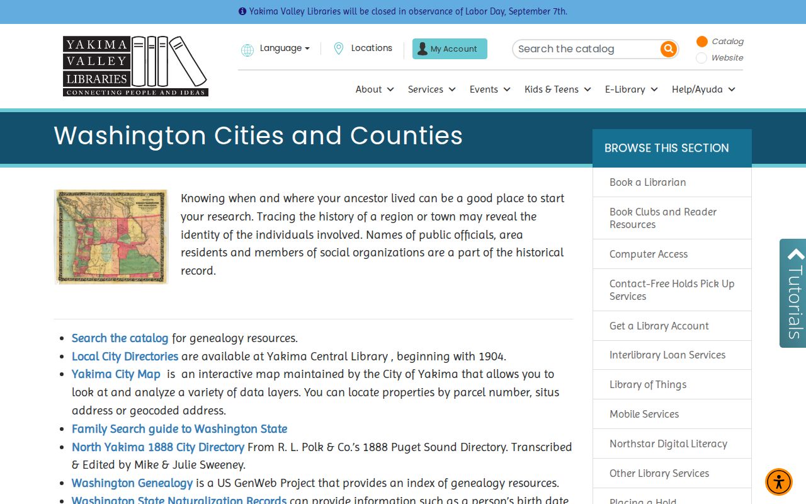Open the accessibility options icon

779,482
